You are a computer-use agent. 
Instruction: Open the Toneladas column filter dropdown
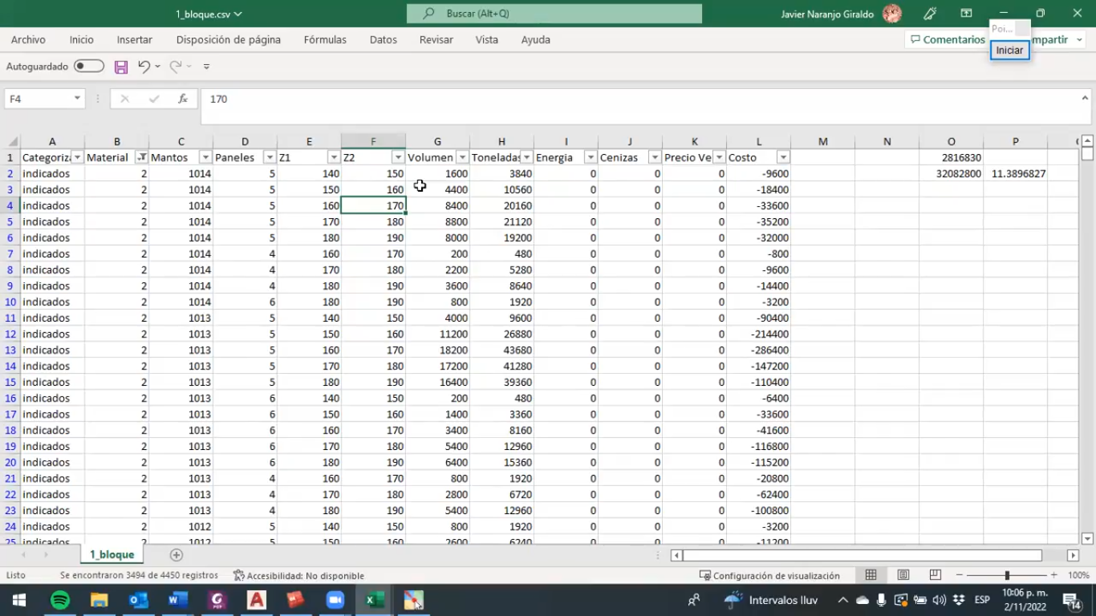[527, 157]
